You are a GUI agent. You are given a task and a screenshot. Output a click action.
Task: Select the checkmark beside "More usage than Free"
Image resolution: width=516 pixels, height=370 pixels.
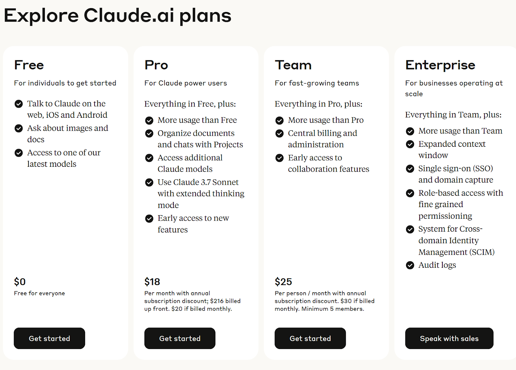[x=149, y=120]
